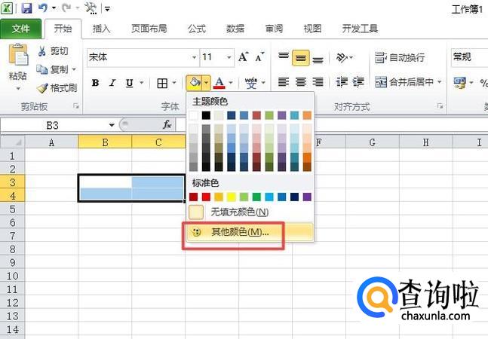The width and height of the screenshot is (488, 339).
Task: Toggle middle vertical alignment
Action: point(300,58)
